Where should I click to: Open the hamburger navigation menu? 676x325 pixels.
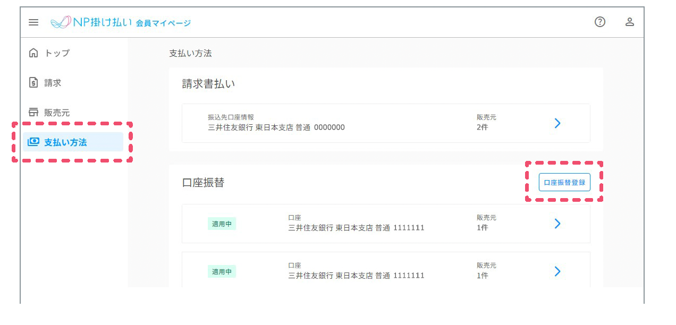tap(33, 22)
